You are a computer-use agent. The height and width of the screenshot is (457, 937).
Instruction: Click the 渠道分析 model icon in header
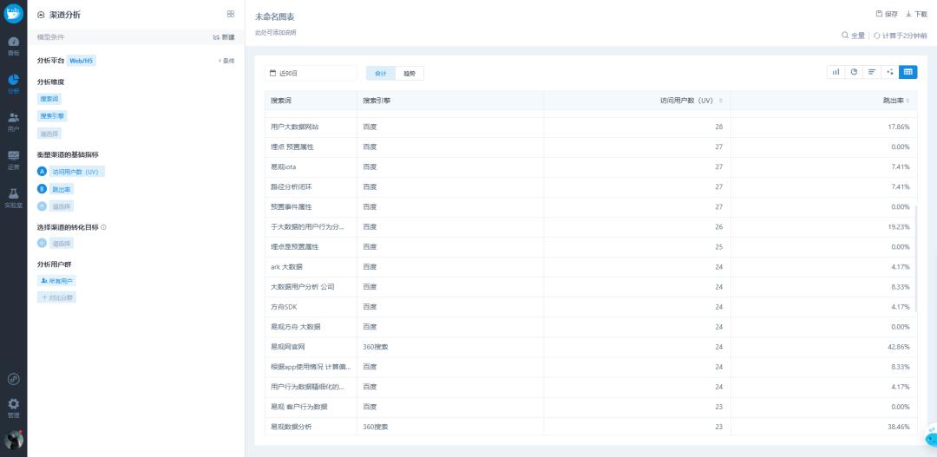pyautogui.click(x=41, y=15)
